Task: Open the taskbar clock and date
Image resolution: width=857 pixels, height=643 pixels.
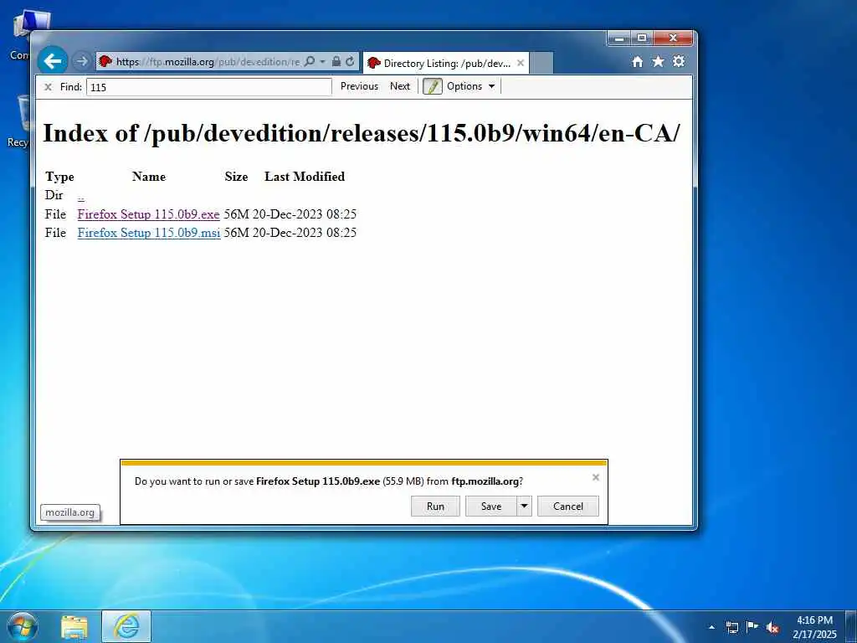Action: pyautogui.click(x=814, y=627)
